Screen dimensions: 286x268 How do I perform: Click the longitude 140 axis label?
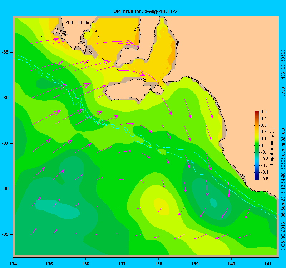(231, 264)
